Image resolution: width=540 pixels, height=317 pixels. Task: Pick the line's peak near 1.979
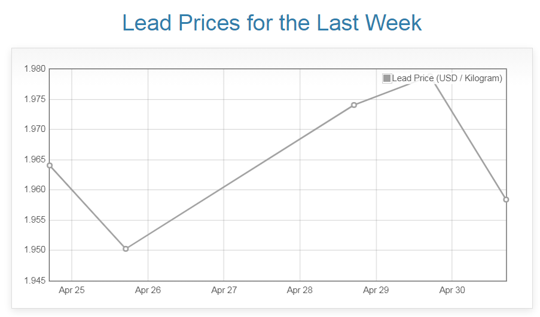431,75
